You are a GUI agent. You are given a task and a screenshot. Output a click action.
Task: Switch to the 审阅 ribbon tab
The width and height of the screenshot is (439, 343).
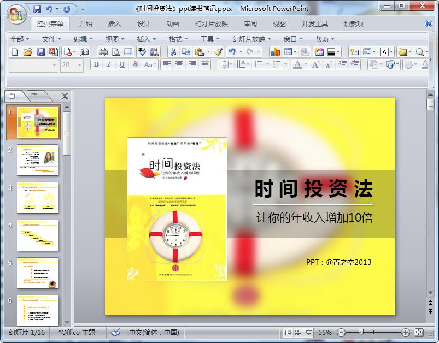(250, 24)
